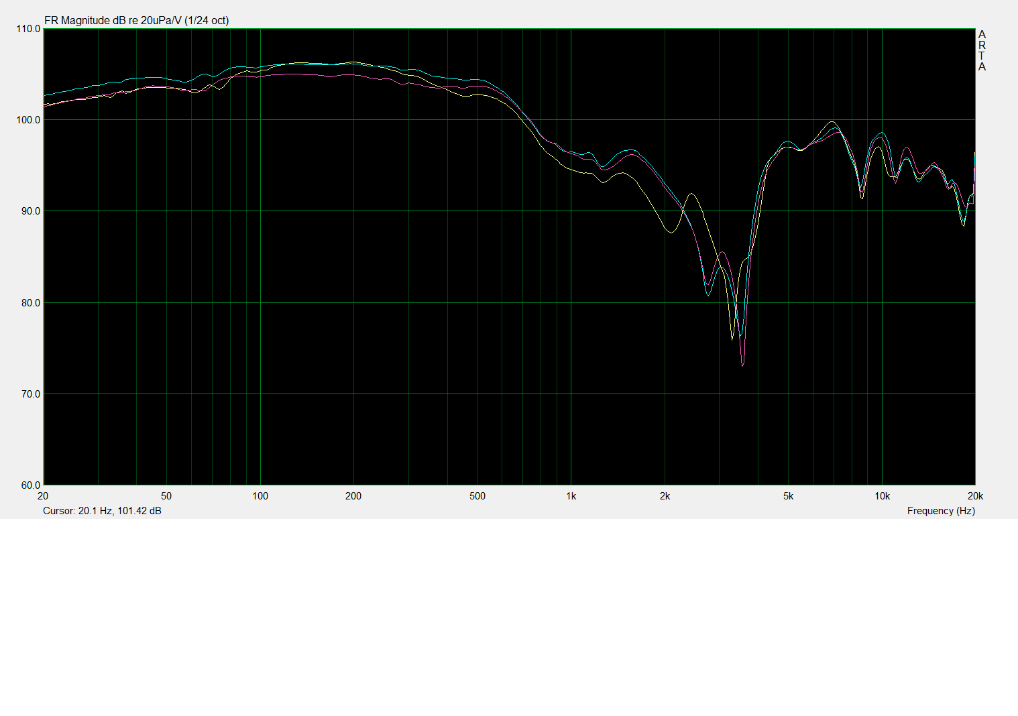Click the magenta curve's deepest notch bottom
1018x716 pixels.
(742, 365)
